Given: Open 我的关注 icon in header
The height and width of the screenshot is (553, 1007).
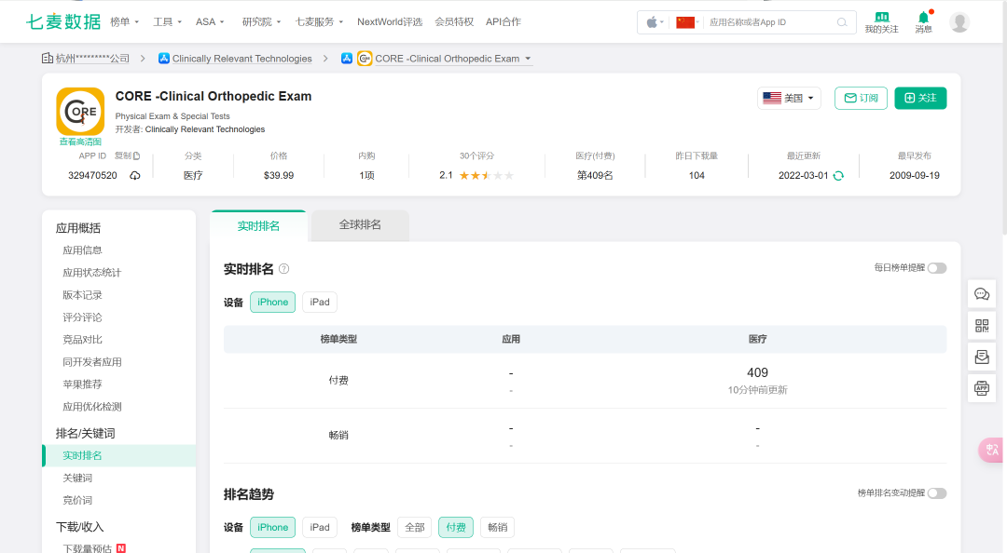Looking at the screenshot, I should pos(882,21).
